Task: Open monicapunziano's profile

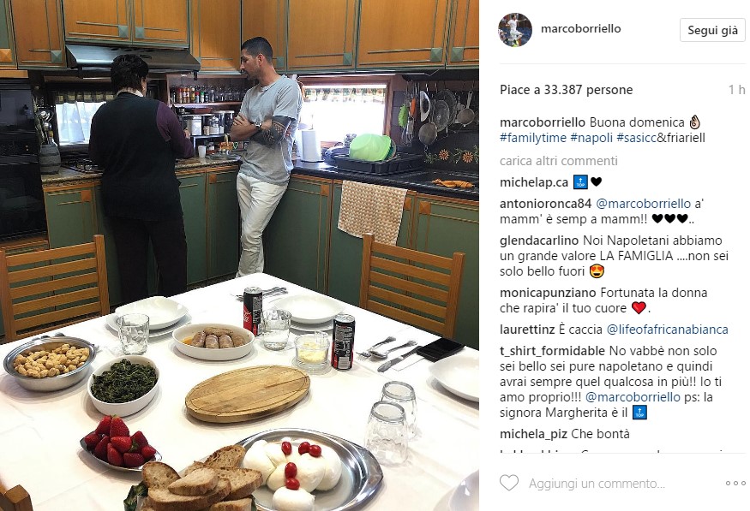Action: 549,292
